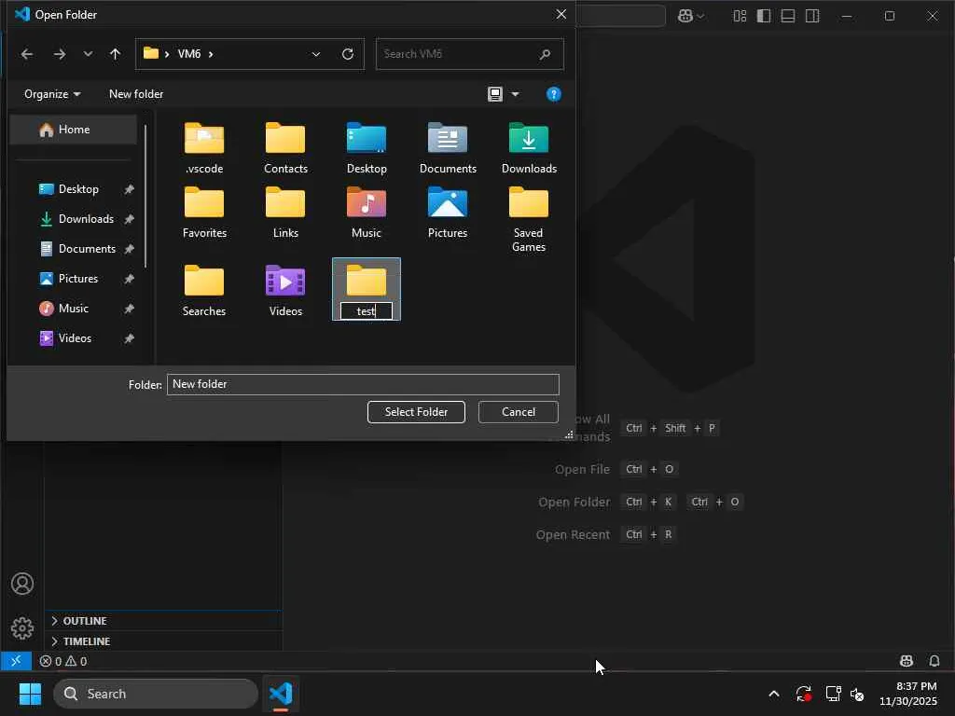The width and height of the screenshot is (955, 716).
Task: Expand the TIMELINE section
Action: pos(86,641)
